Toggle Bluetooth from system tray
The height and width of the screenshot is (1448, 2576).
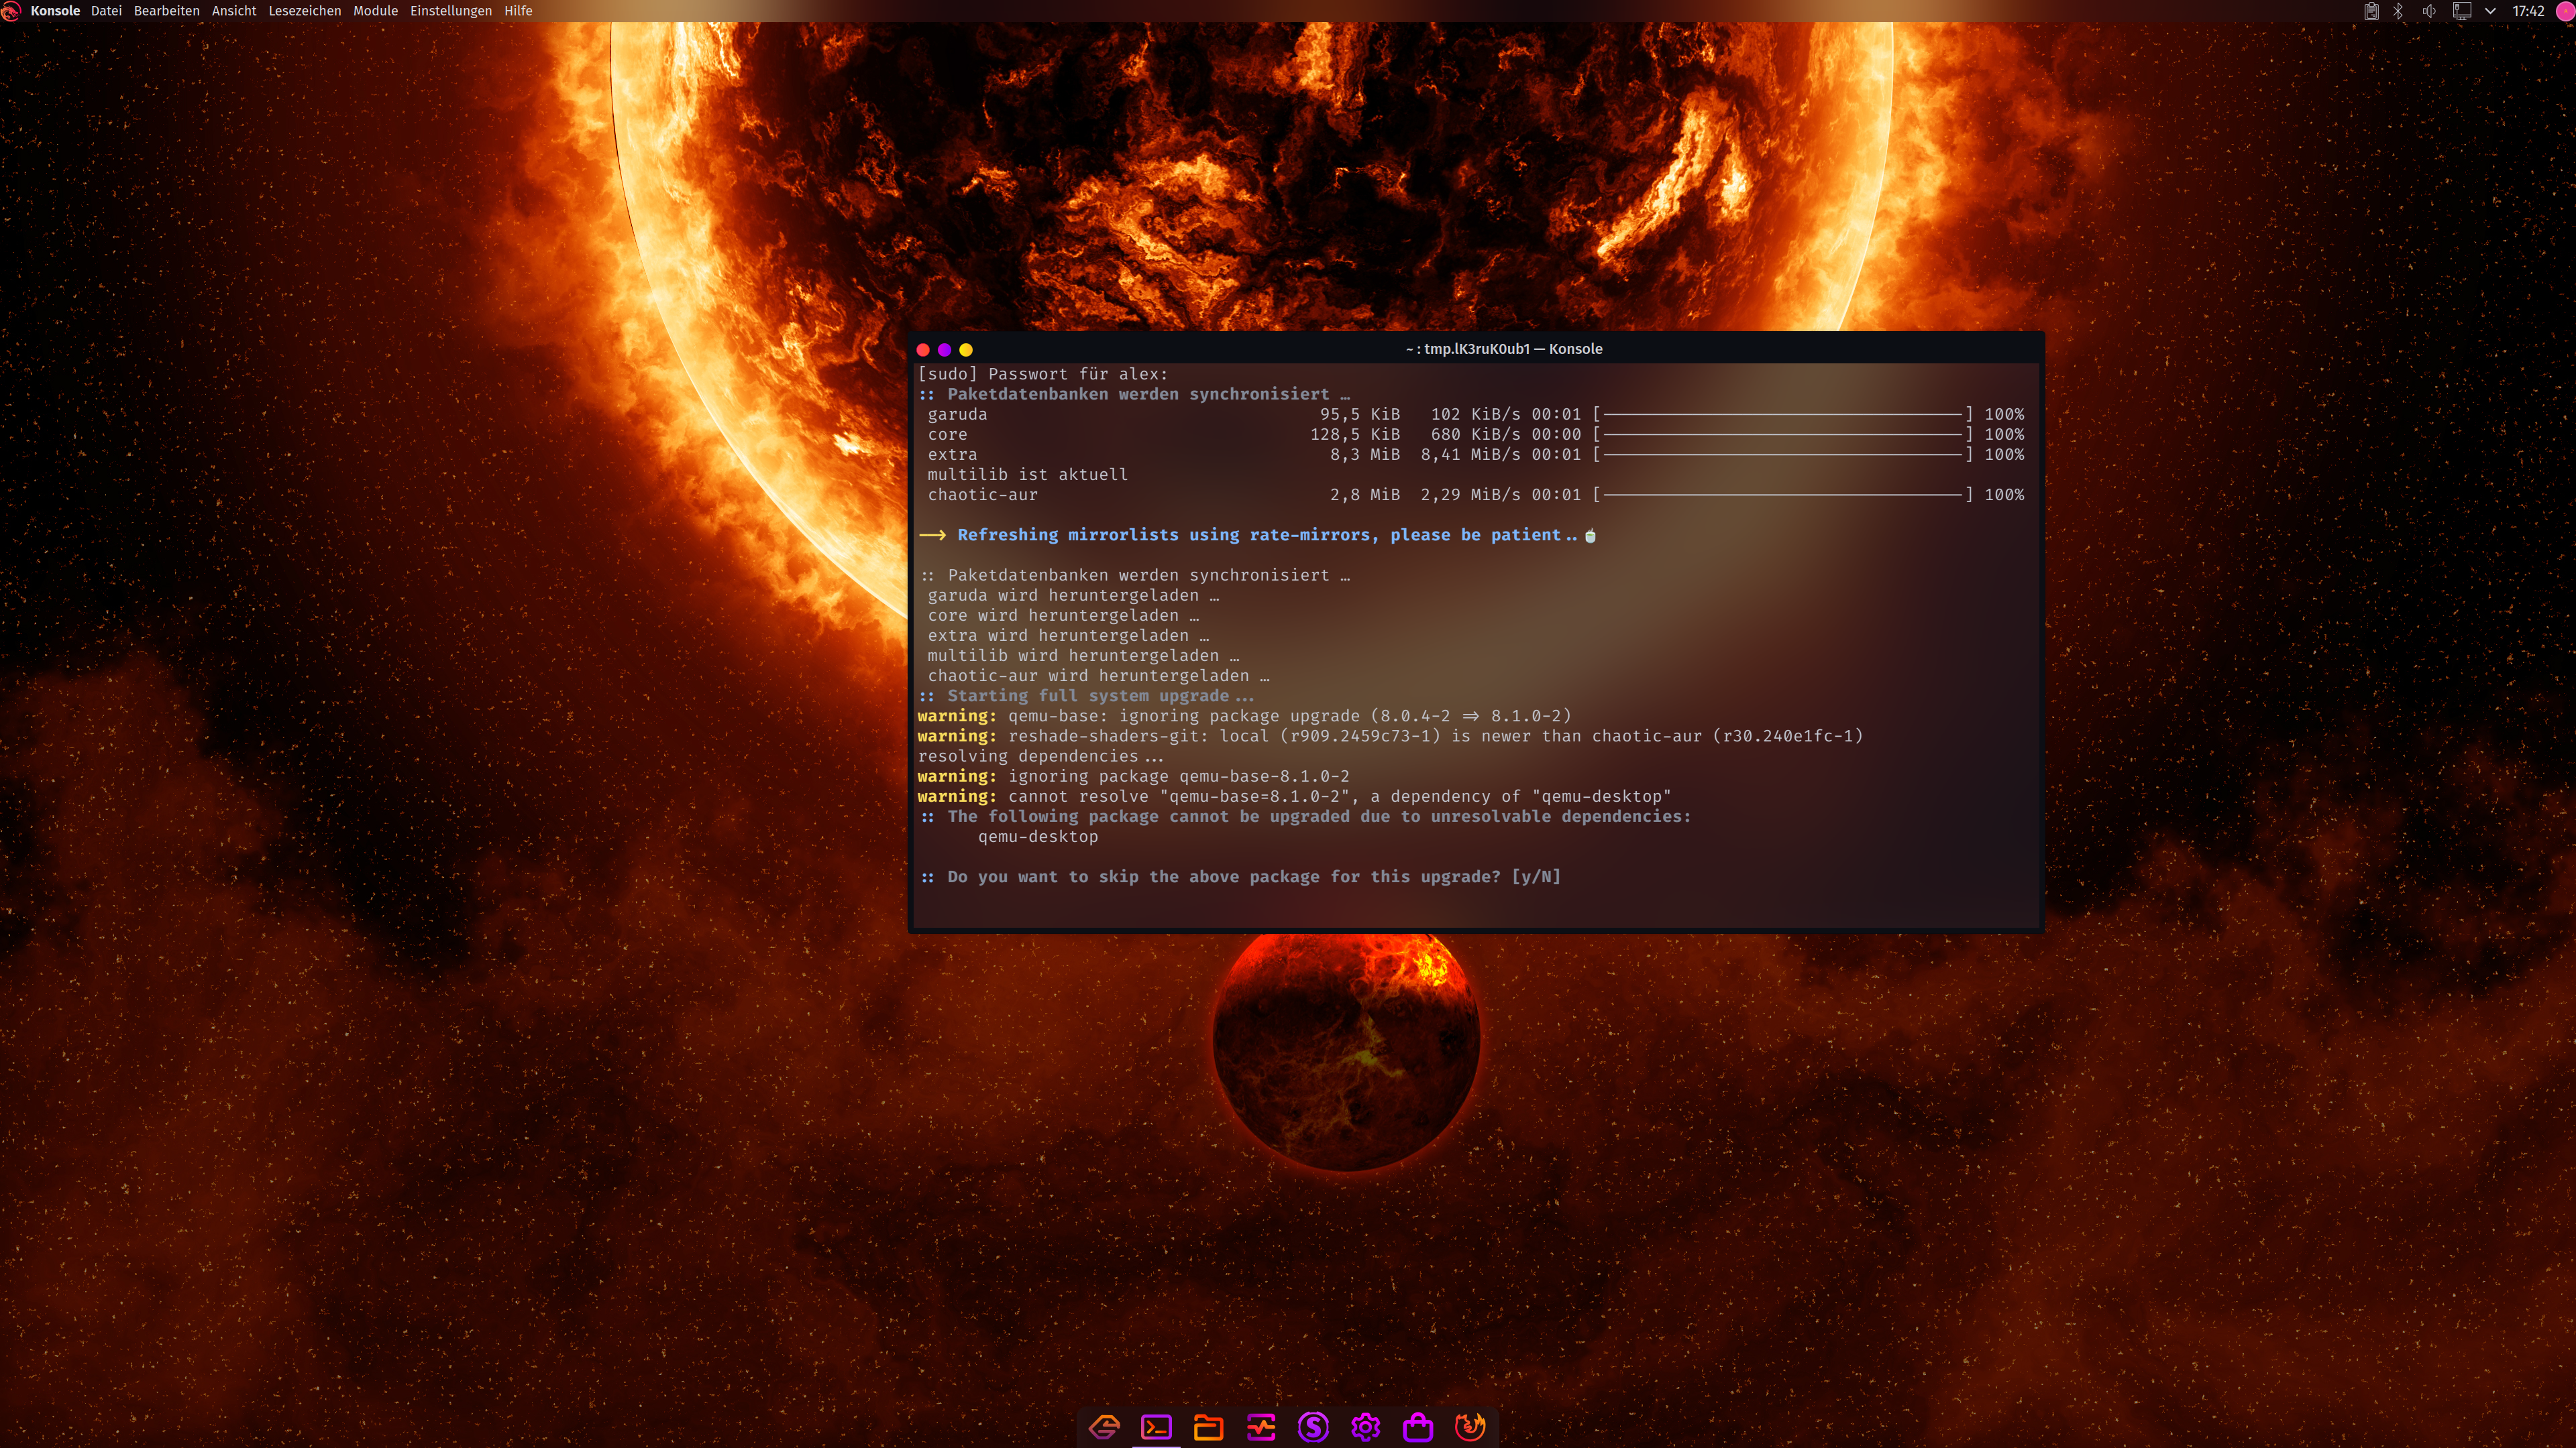tap(2398, 11)
